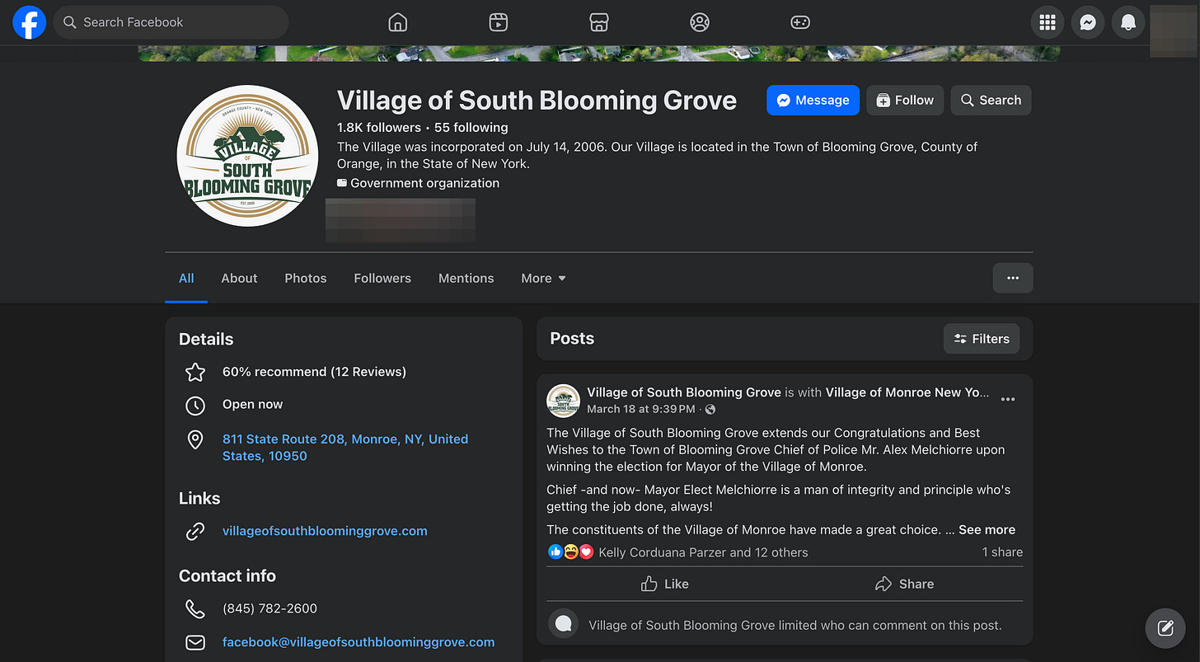View the 1 share count

pyautogui.click(x=1002, y=552)
